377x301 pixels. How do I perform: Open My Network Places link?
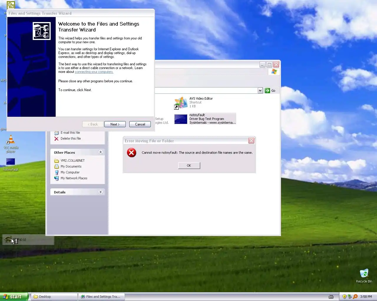coord(74,178)
